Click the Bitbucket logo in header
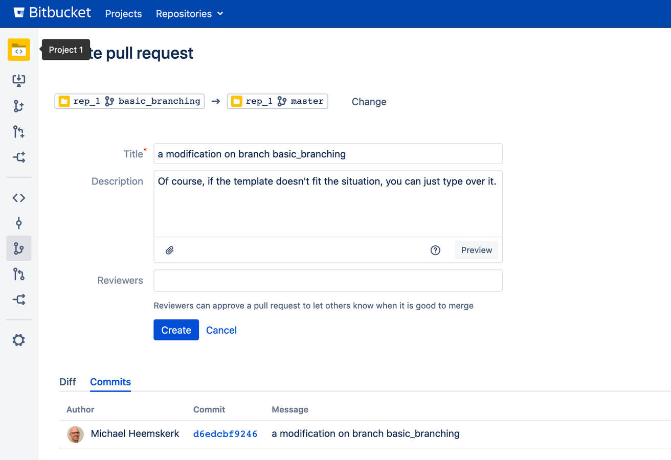 pyautogui.click(x=52, y=13)
